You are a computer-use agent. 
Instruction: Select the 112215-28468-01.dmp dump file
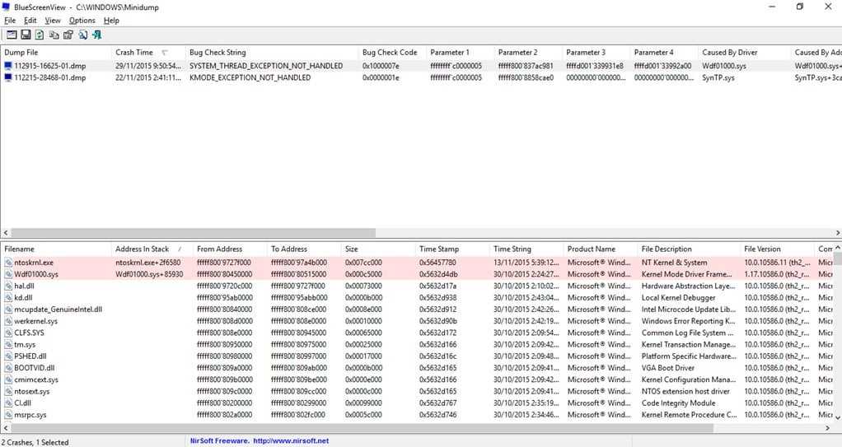pyautogui.click(x=49, y=77)
